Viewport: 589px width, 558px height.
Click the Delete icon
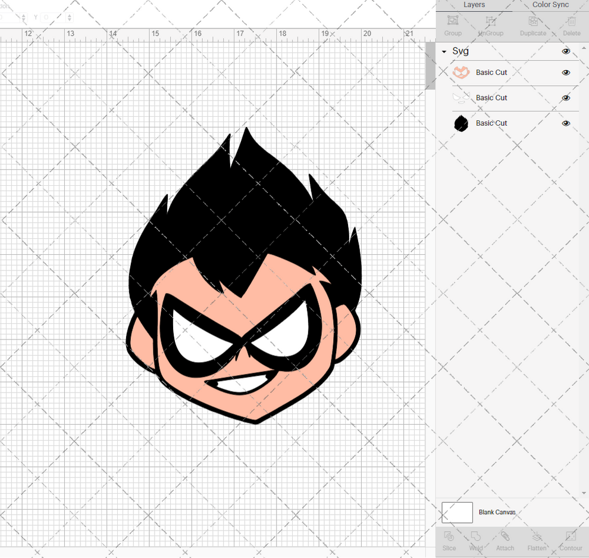click(x=571, y=24)
